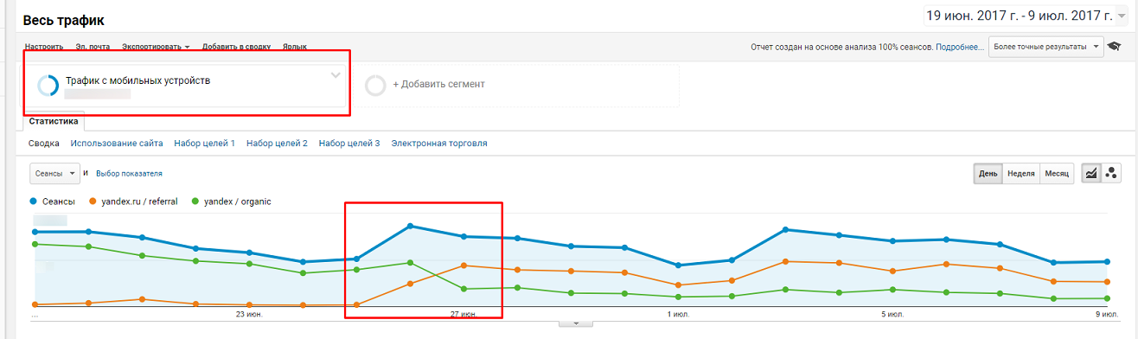Viewport: 1138px width, 339px height.
Task: Switch to line chart view icon
Action: (x=1090, y=173)
